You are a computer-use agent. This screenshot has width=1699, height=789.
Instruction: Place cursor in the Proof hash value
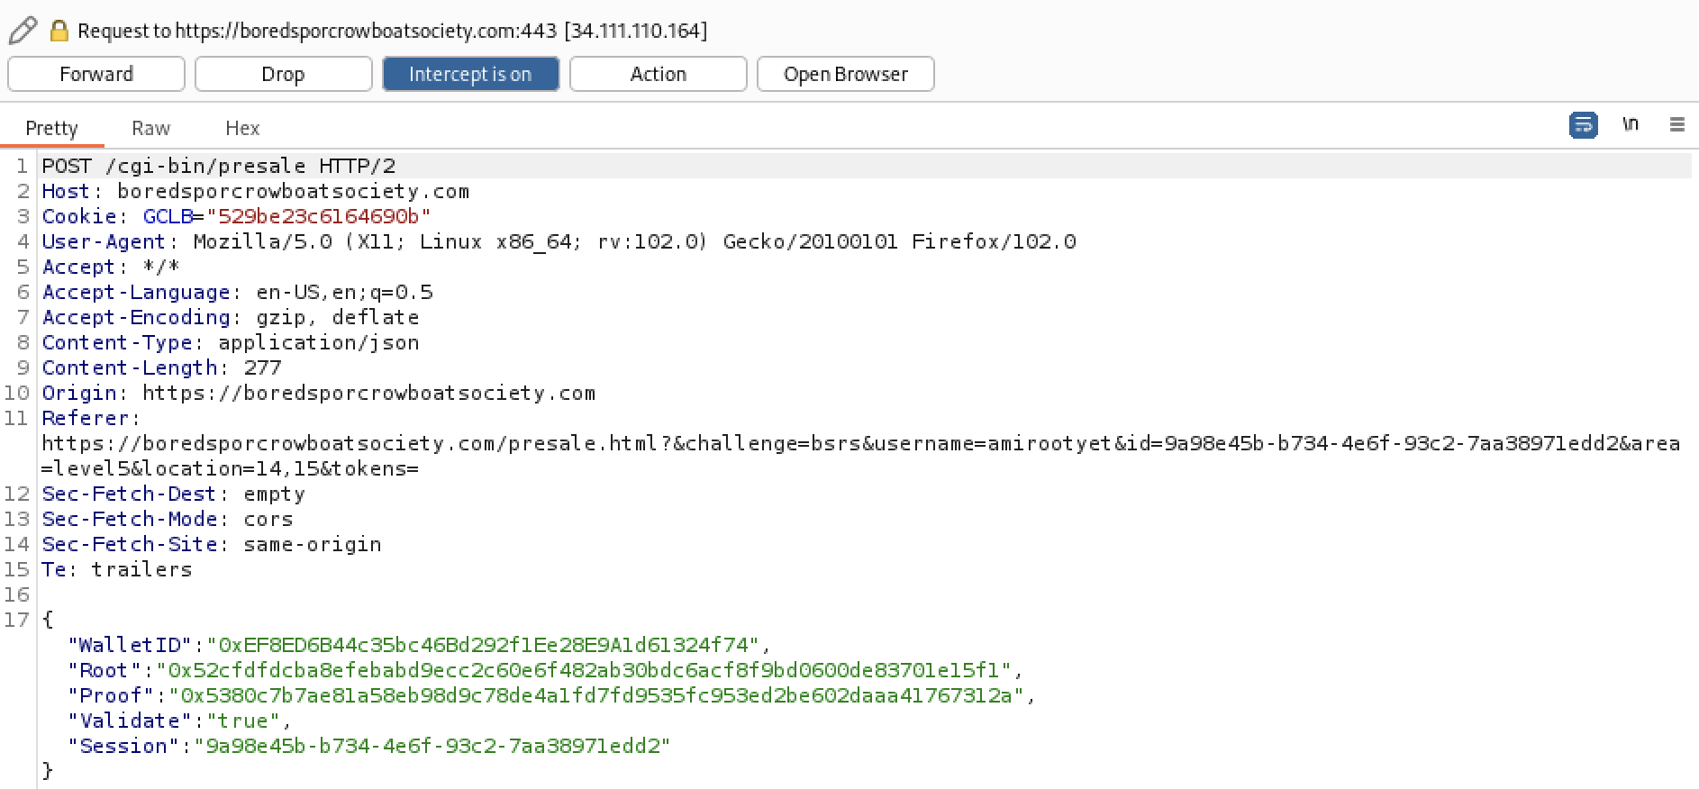pos(596,695)
